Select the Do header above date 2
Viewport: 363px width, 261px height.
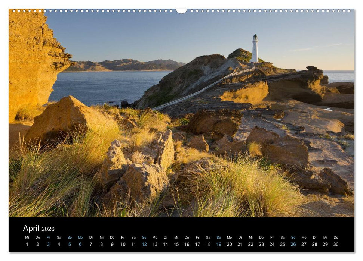[38, 238]
